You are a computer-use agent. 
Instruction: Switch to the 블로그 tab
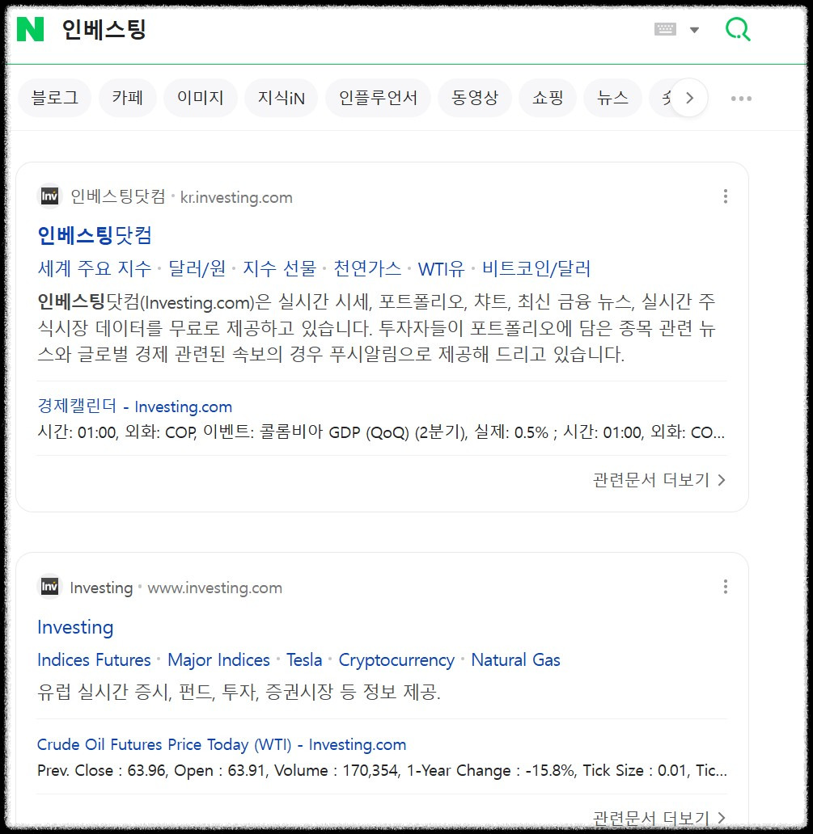(x=55, y=98)
